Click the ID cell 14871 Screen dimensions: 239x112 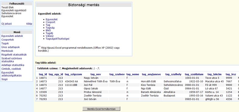(x=43, y=78)
